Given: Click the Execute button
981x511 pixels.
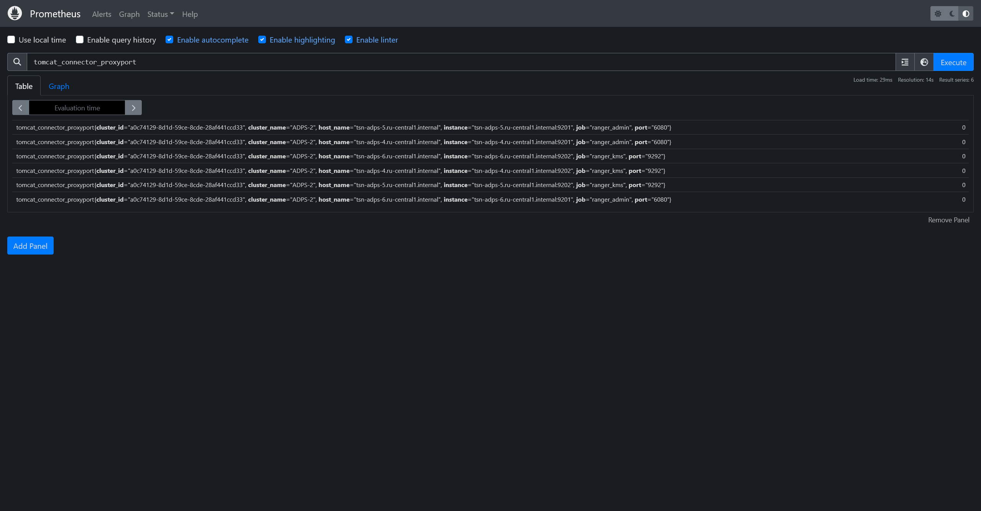Looking at the screenshot, I should tap(953, 62).
